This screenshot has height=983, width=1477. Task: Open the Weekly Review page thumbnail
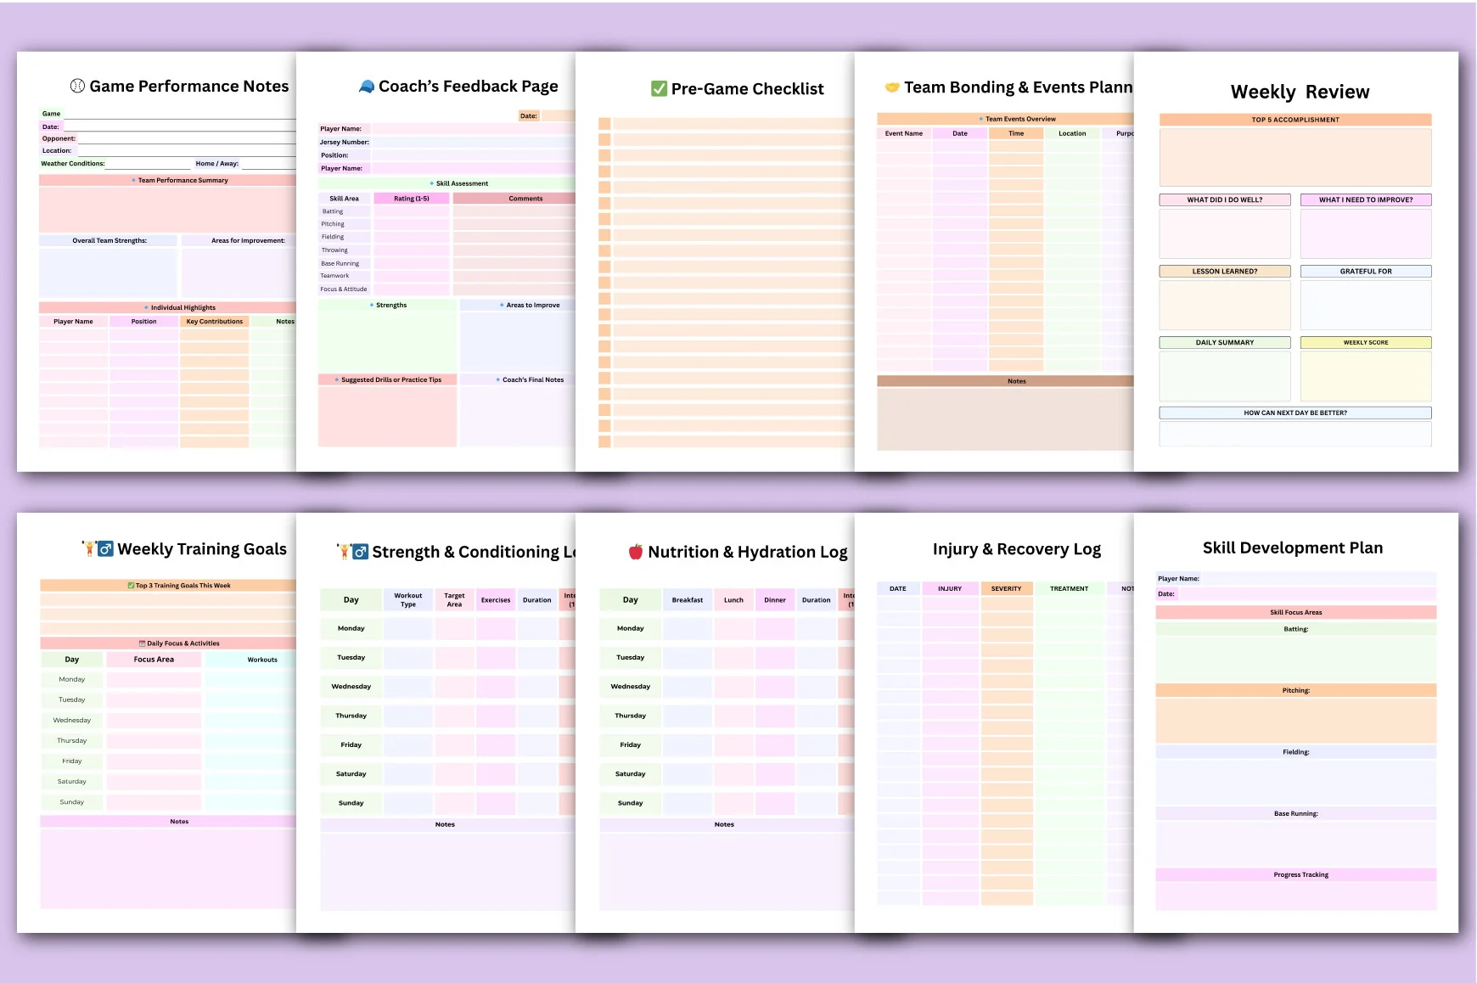(1295, 261)
